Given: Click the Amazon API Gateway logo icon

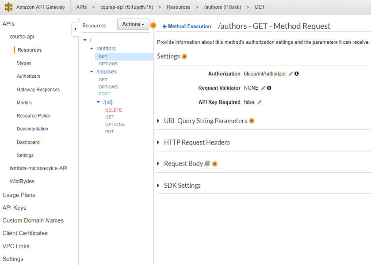Looking at the screenshot, I should (8, 7).
